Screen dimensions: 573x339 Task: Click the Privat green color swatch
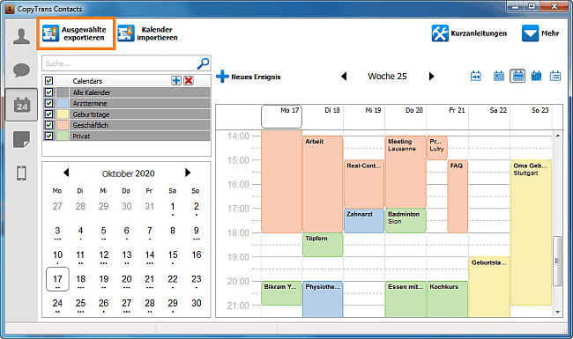coord(63,136)
